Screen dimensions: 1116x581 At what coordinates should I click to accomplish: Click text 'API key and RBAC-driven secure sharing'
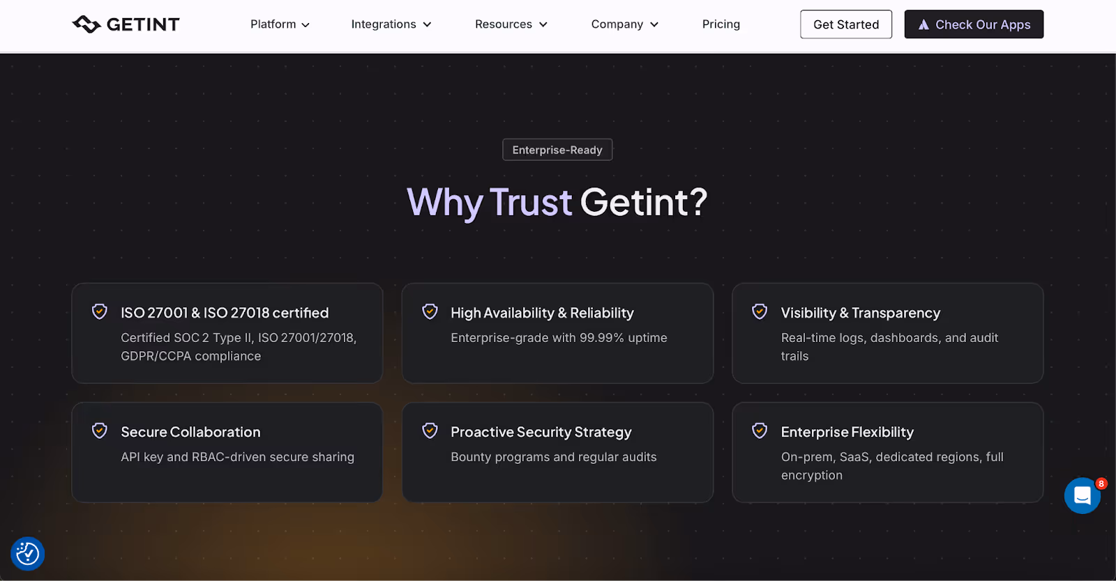tap(237, 457)
